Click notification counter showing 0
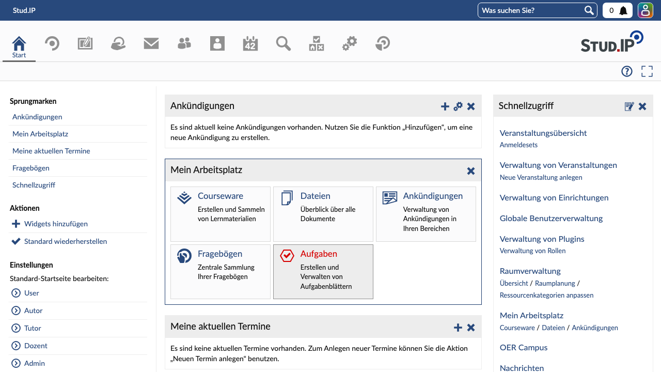The height and width of the screenshot is (372, 661). pos(611,10)
